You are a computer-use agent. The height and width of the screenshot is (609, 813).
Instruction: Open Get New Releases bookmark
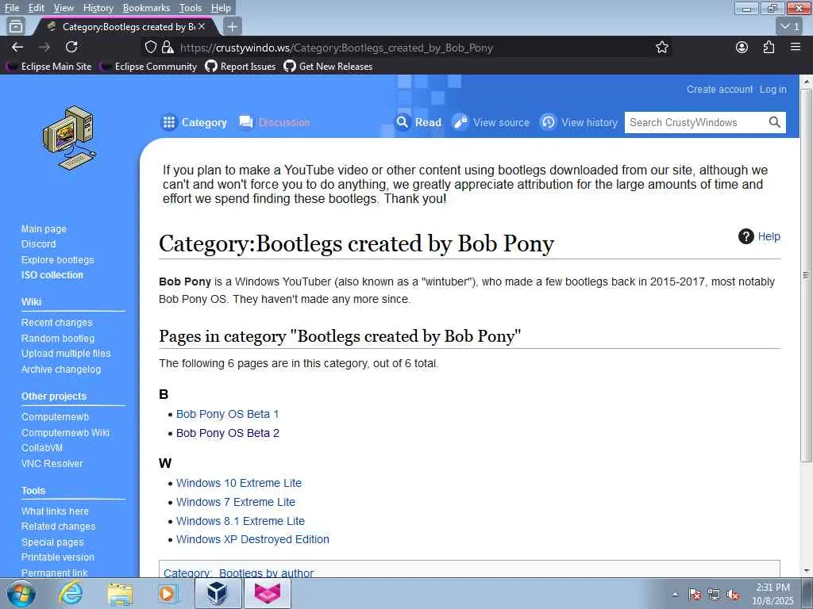point(328,67)
